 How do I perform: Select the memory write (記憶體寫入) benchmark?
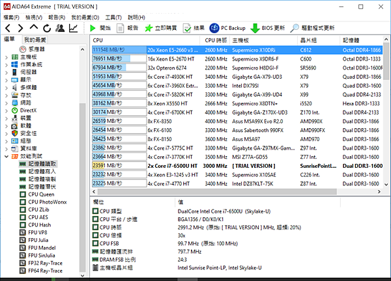coord(38,172)
